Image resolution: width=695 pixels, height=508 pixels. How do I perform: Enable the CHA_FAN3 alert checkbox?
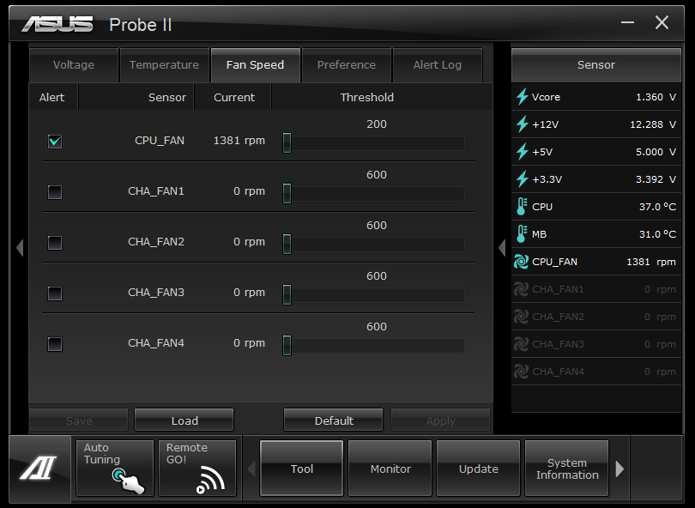[55, 293]
